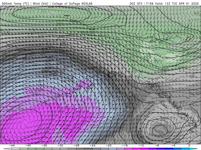Click the -44 color bar tick label
The width and height of the screenshot is (201, 150).
pos(12,146)
